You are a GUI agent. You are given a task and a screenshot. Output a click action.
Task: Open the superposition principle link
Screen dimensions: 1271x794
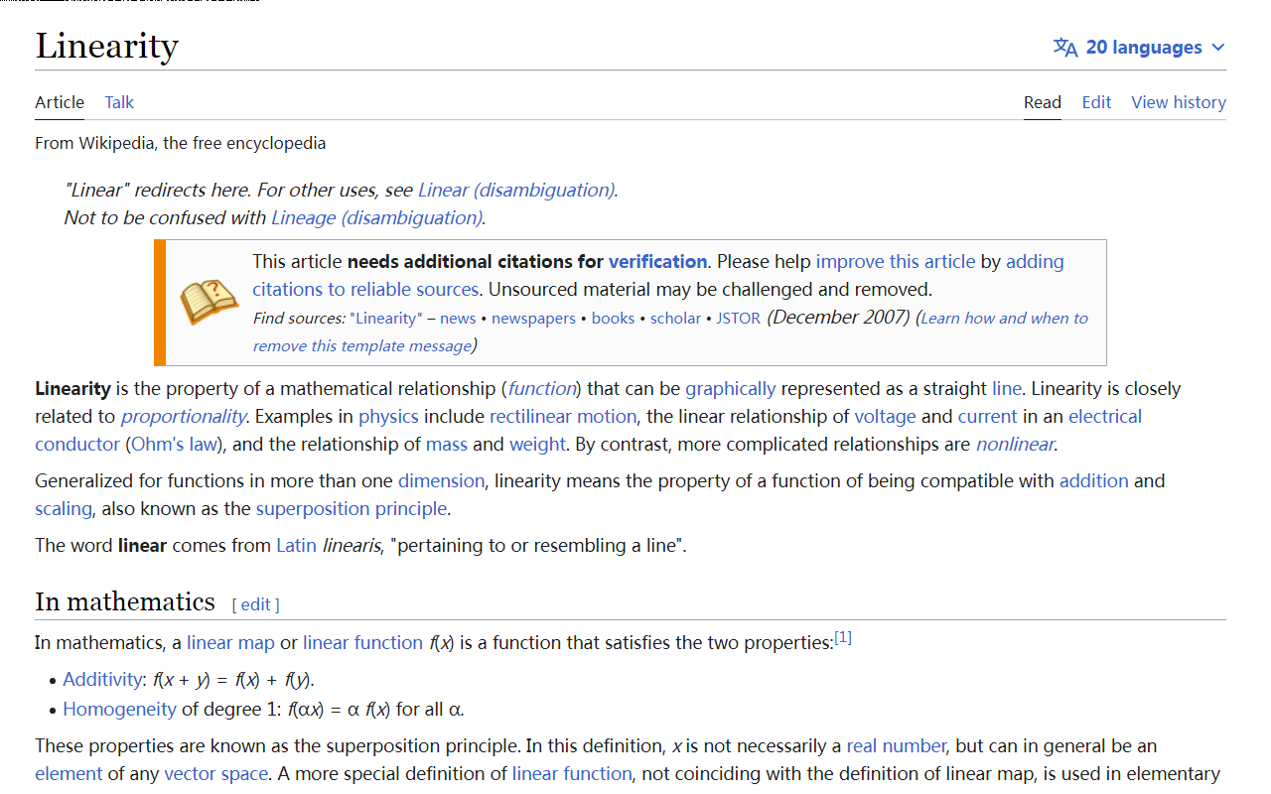[352, 508]
